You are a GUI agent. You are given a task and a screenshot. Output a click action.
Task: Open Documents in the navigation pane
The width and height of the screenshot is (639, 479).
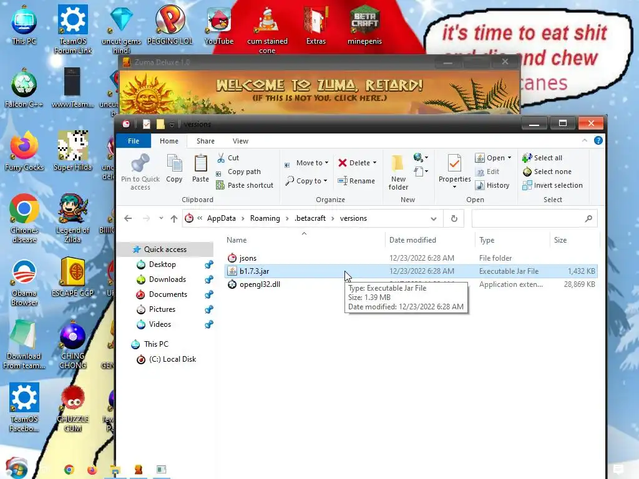pyautogui.click(x=167, y=294)
